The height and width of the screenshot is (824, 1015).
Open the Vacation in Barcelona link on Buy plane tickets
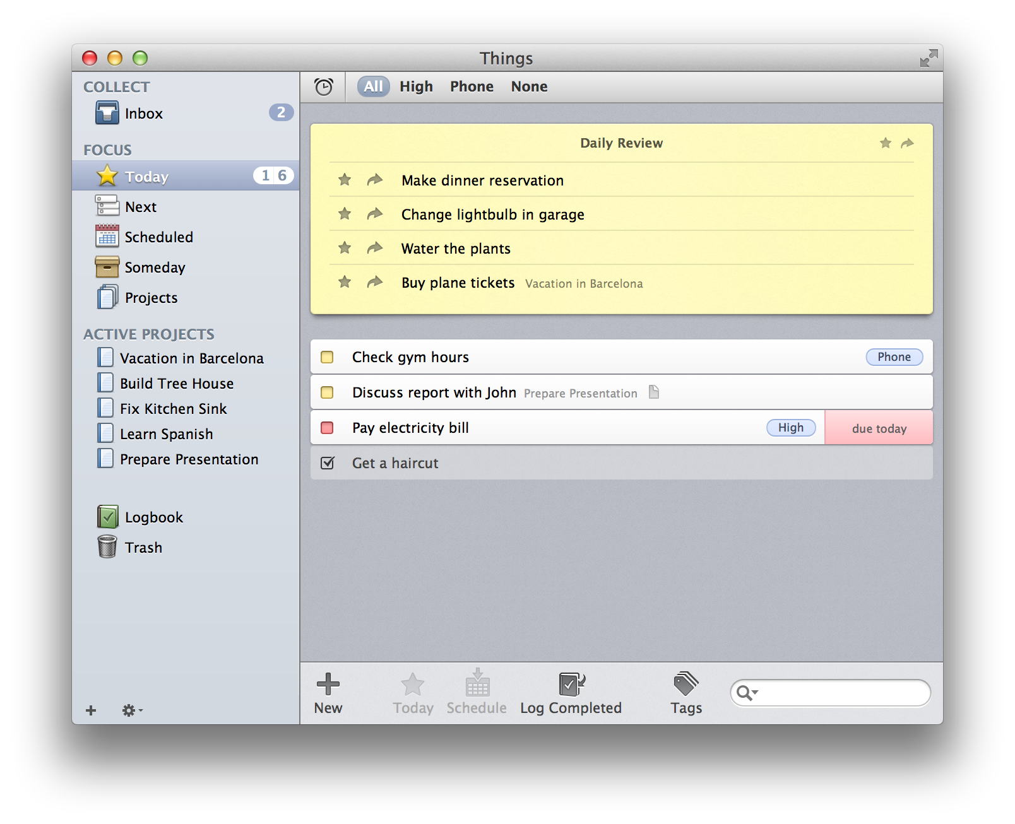pos(584,284)
